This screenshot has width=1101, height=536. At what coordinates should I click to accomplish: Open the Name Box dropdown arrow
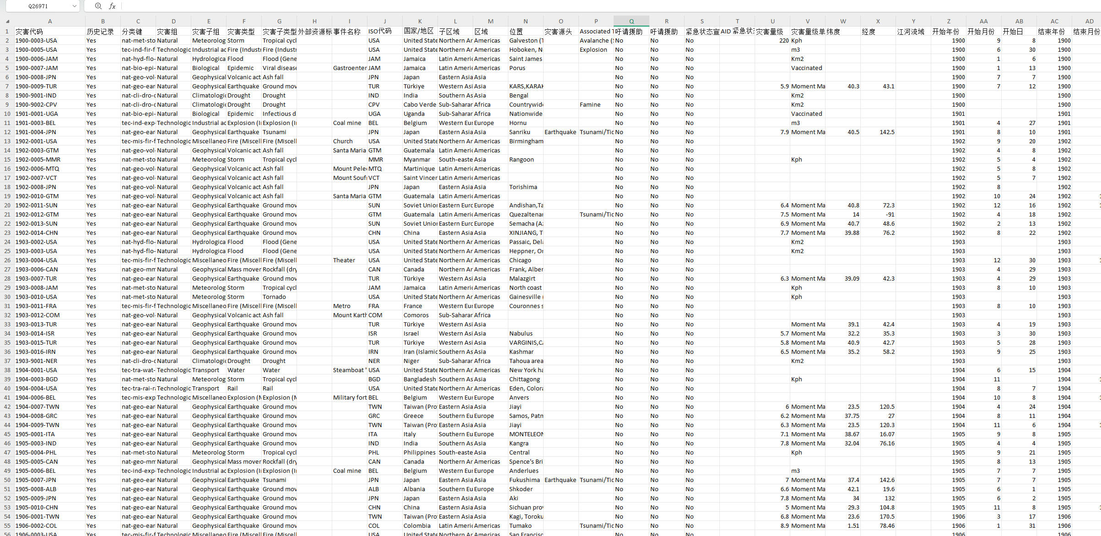75,6
